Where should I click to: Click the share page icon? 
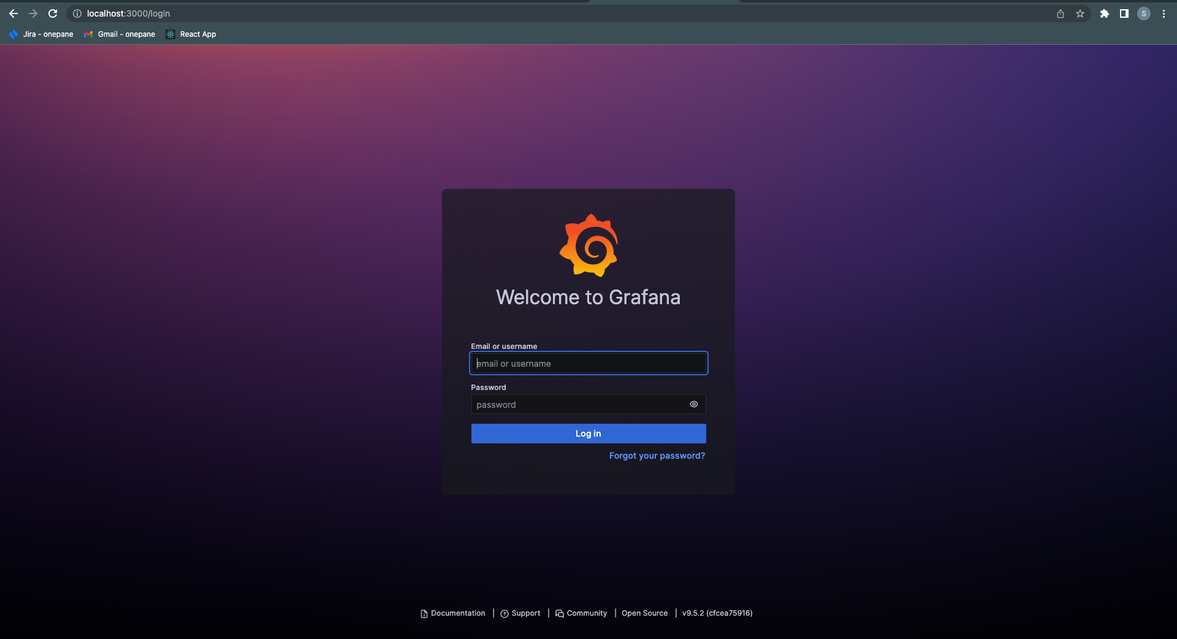click(1061, 13)
